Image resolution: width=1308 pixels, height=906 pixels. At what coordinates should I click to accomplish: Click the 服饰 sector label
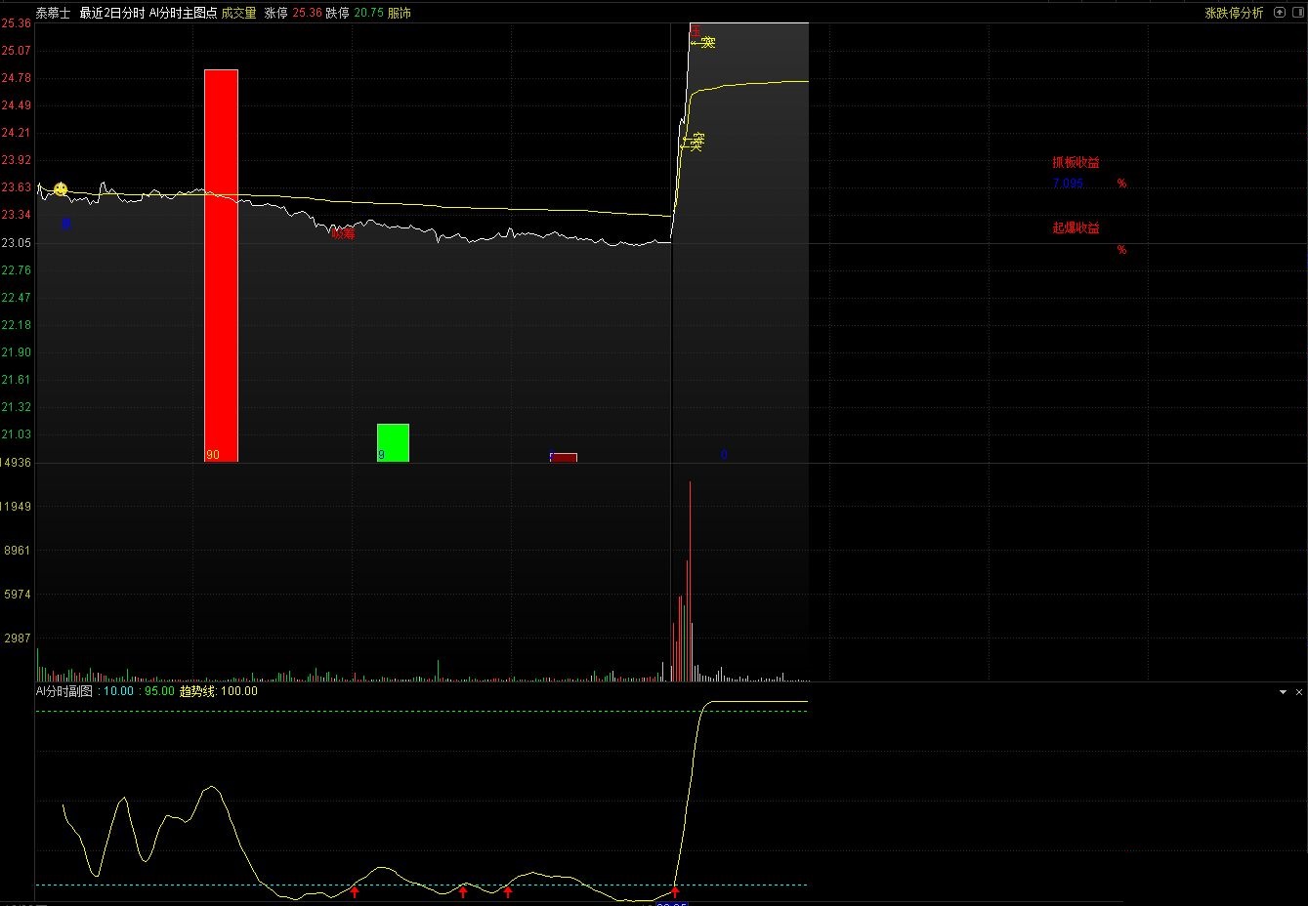pyautogui.click(x=399, y=13)
